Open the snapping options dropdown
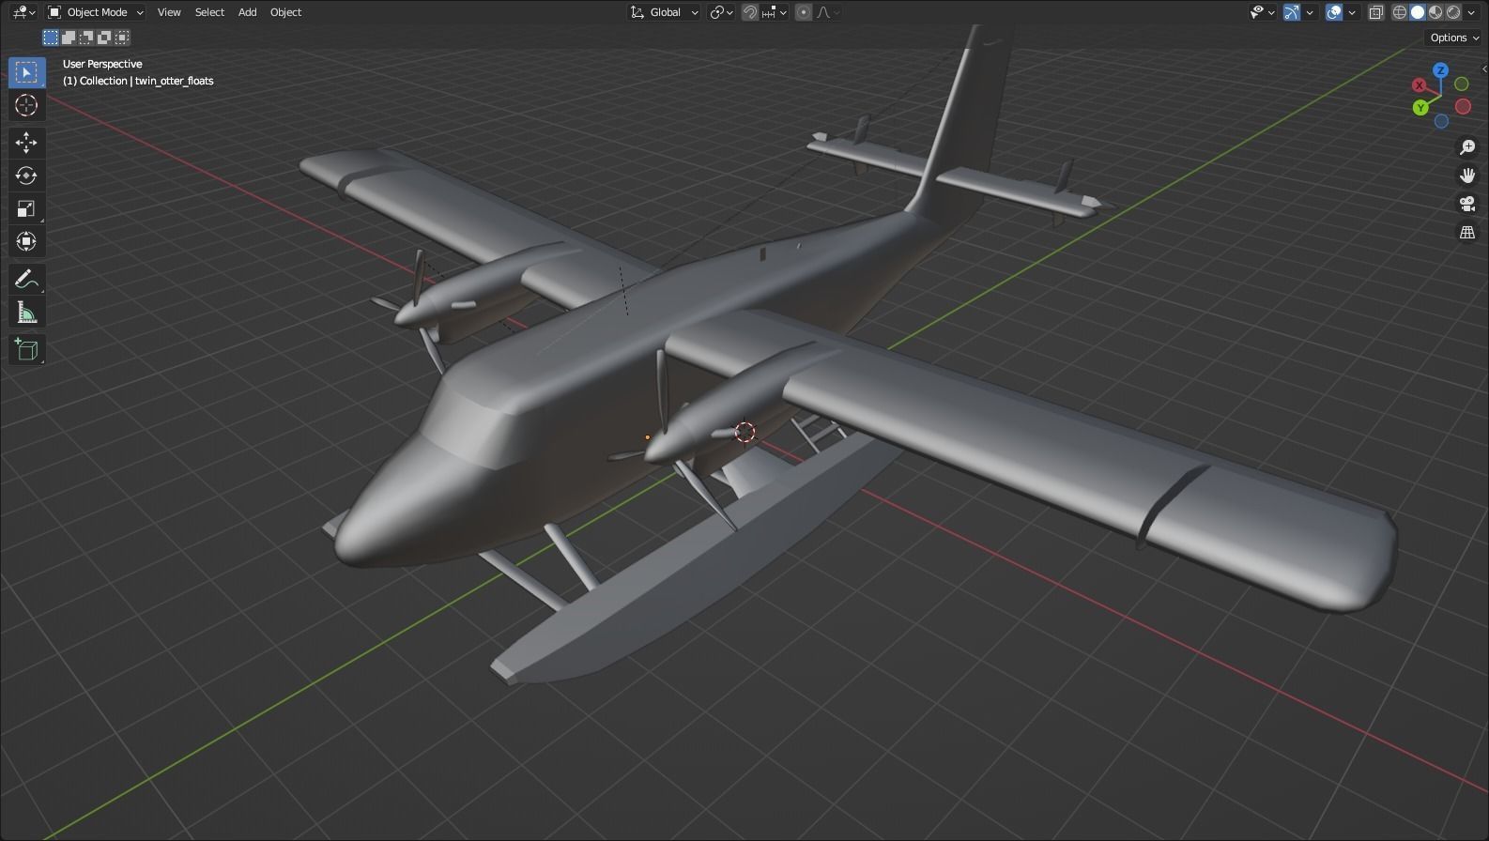1489x841 pixels. (775, 12)
